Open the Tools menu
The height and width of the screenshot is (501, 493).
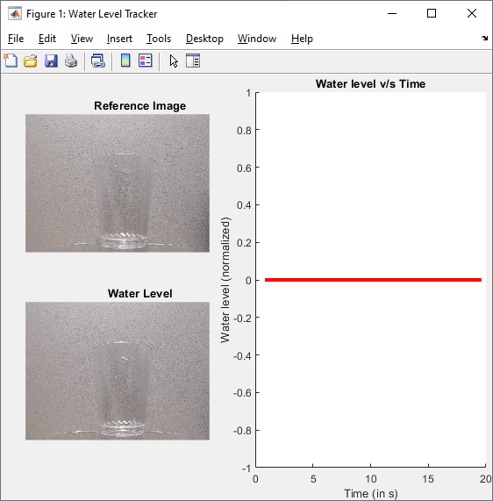coord(159,39)
